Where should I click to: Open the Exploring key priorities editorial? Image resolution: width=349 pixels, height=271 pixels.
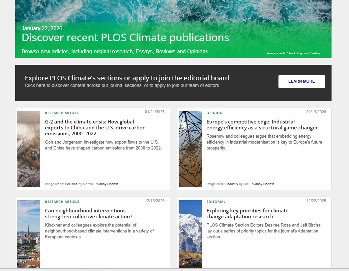click(x=247, y=214)
